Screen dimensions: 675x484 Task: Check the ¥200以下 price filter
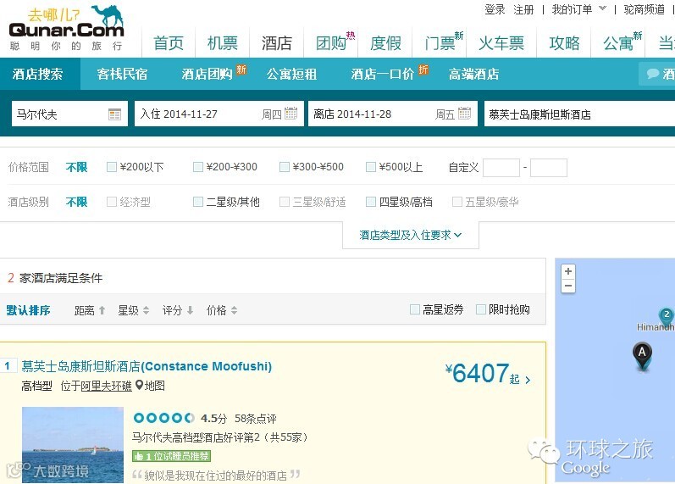point(112,167)
